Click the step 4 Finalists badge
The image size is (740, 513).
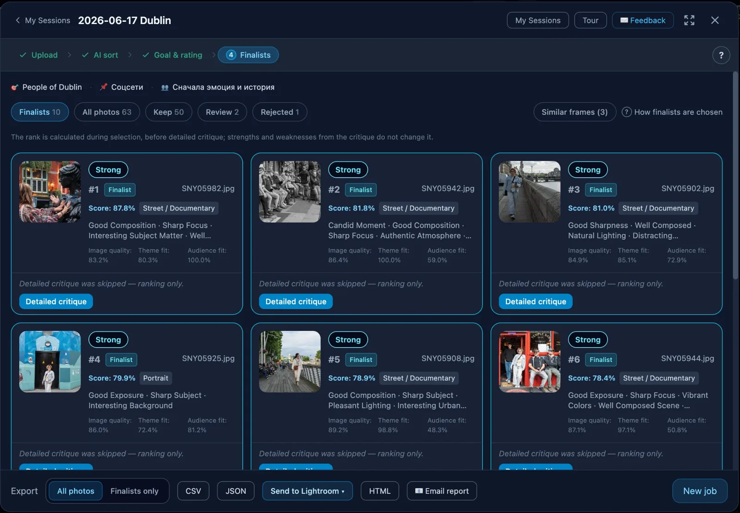[248, 55]
